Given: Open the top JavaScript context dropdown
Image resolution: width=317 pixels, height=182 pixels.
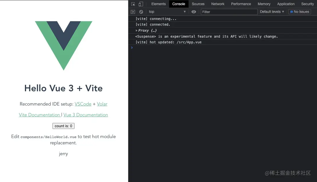Looking at the screenshot, I should pyautogui.click(x=167, y=12).
